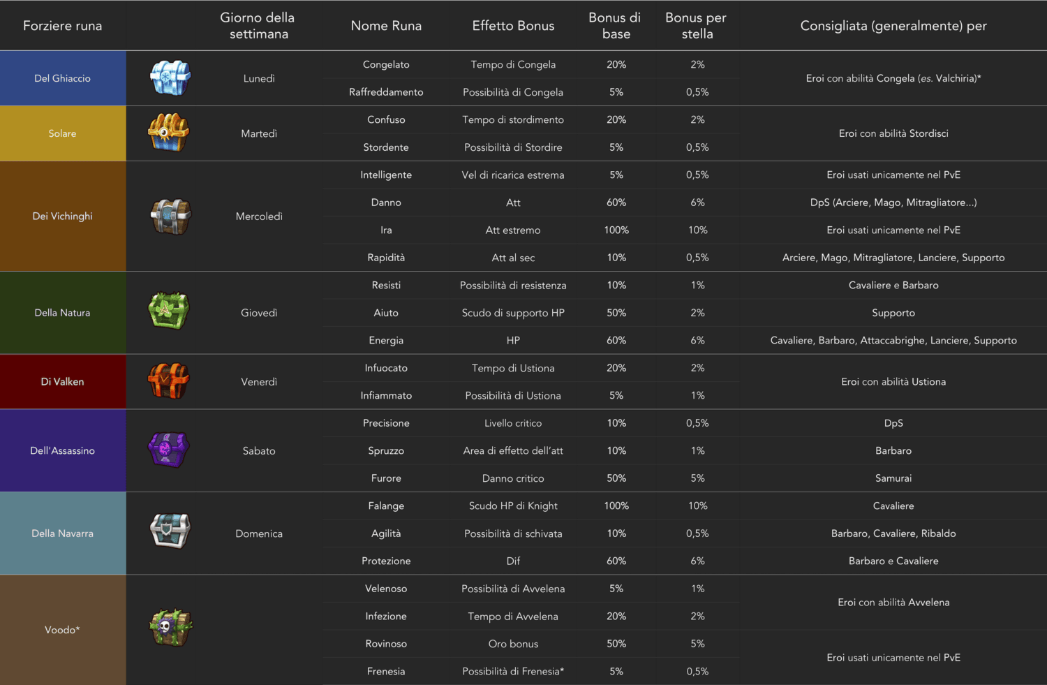Select the blue Del Ghiaccio cell
The width and height of the screenshot is (1047, 685).
click(63, 78)
